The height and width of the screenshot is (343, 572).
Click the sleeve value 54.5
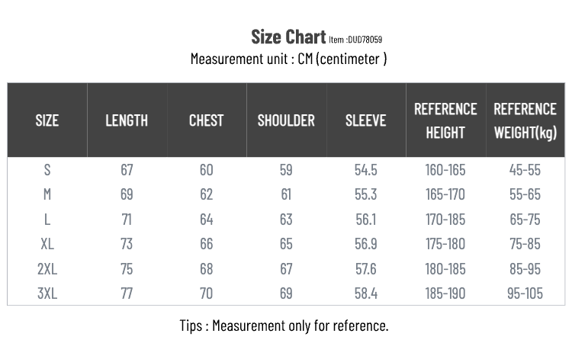tap(366, 170)
